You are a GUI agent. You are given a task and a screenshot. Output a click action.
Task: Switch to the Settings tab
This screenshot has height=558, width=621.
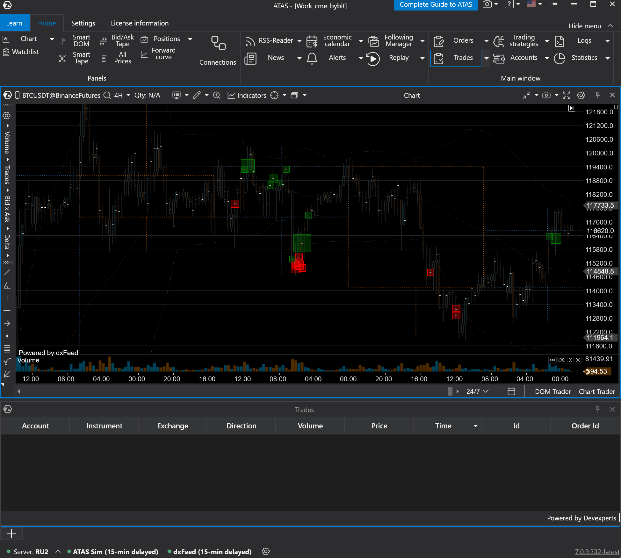point(83,23)
